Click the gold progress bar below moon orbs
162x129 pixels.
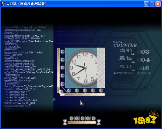(x=82, y=123)
